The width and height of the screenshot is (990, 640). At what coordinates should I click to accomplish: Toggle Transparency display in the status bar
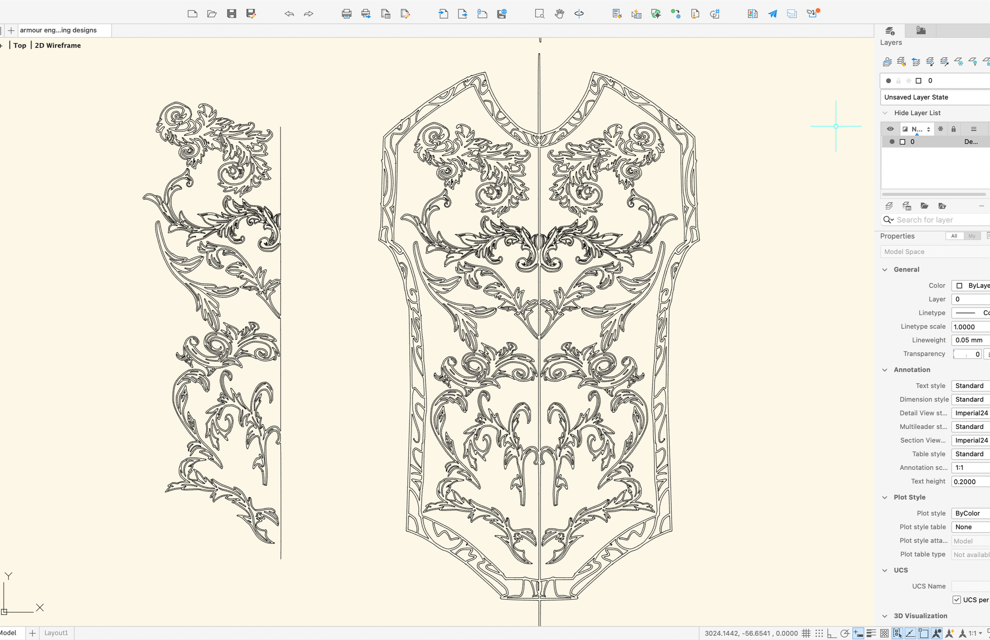point(884,633)
